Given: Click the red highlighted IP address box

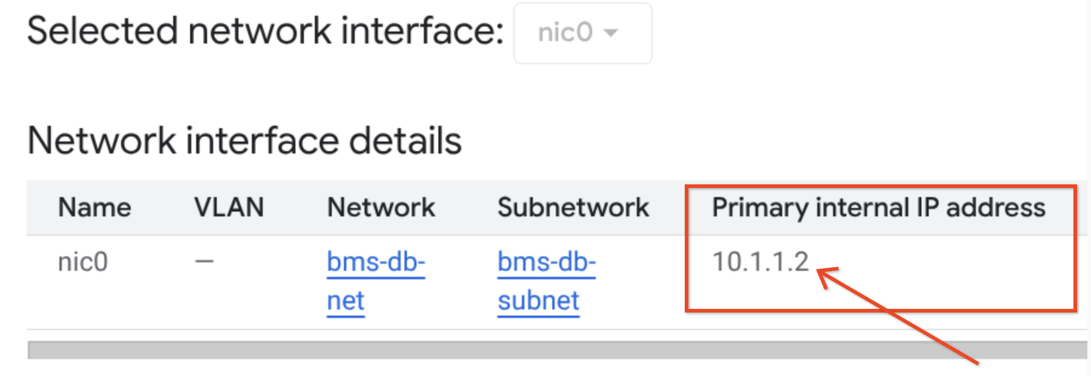Looking at the screenshot, I should pos(880,247).
